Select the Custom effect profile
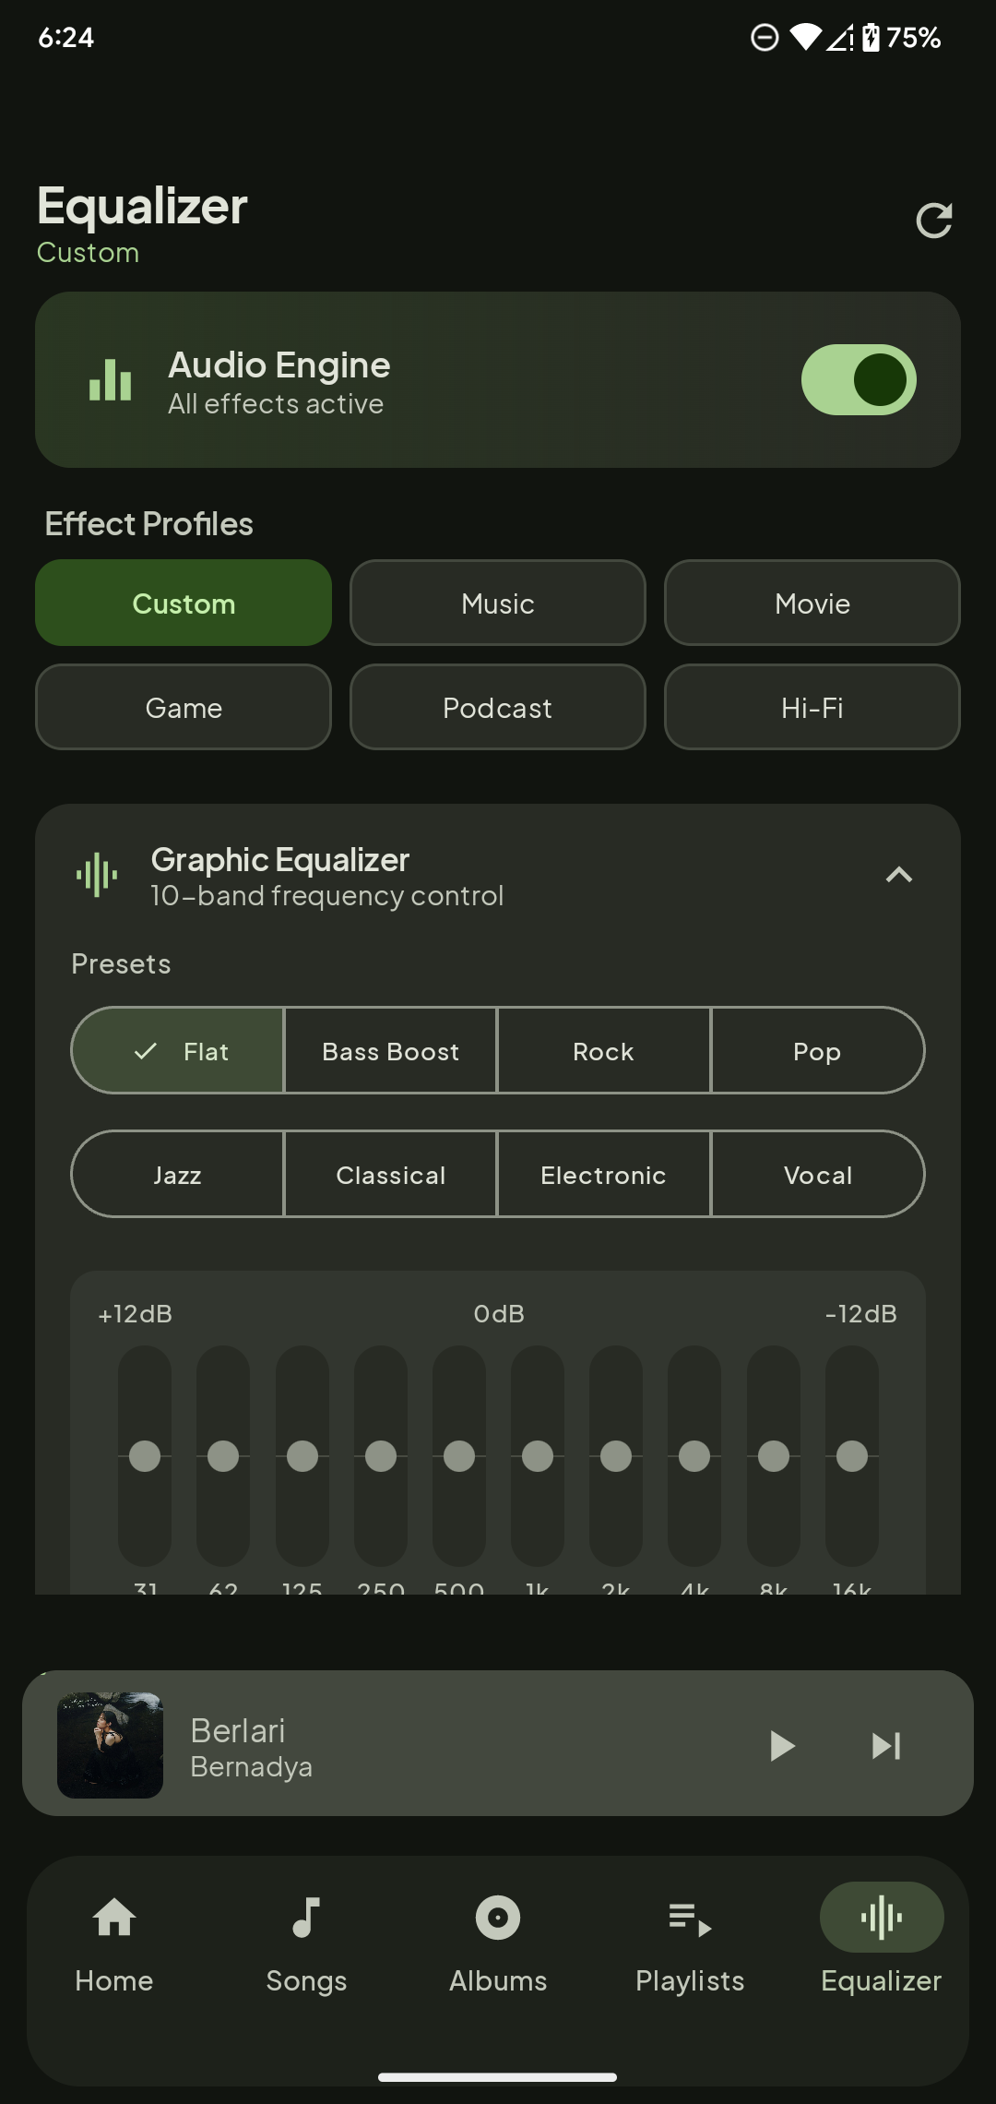 (x=184, y=603)
